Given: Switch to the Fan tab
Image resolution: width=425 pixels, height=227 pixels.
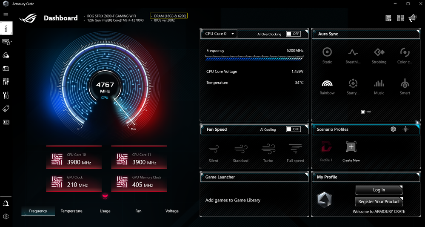Looking at the screenshot, I should (x=138, y=211).
